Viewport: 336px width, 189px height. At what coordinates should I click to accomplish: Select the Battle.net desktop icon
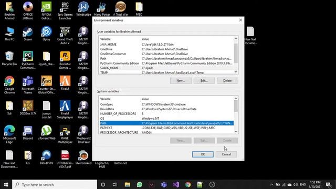click(x=120, y=163)
